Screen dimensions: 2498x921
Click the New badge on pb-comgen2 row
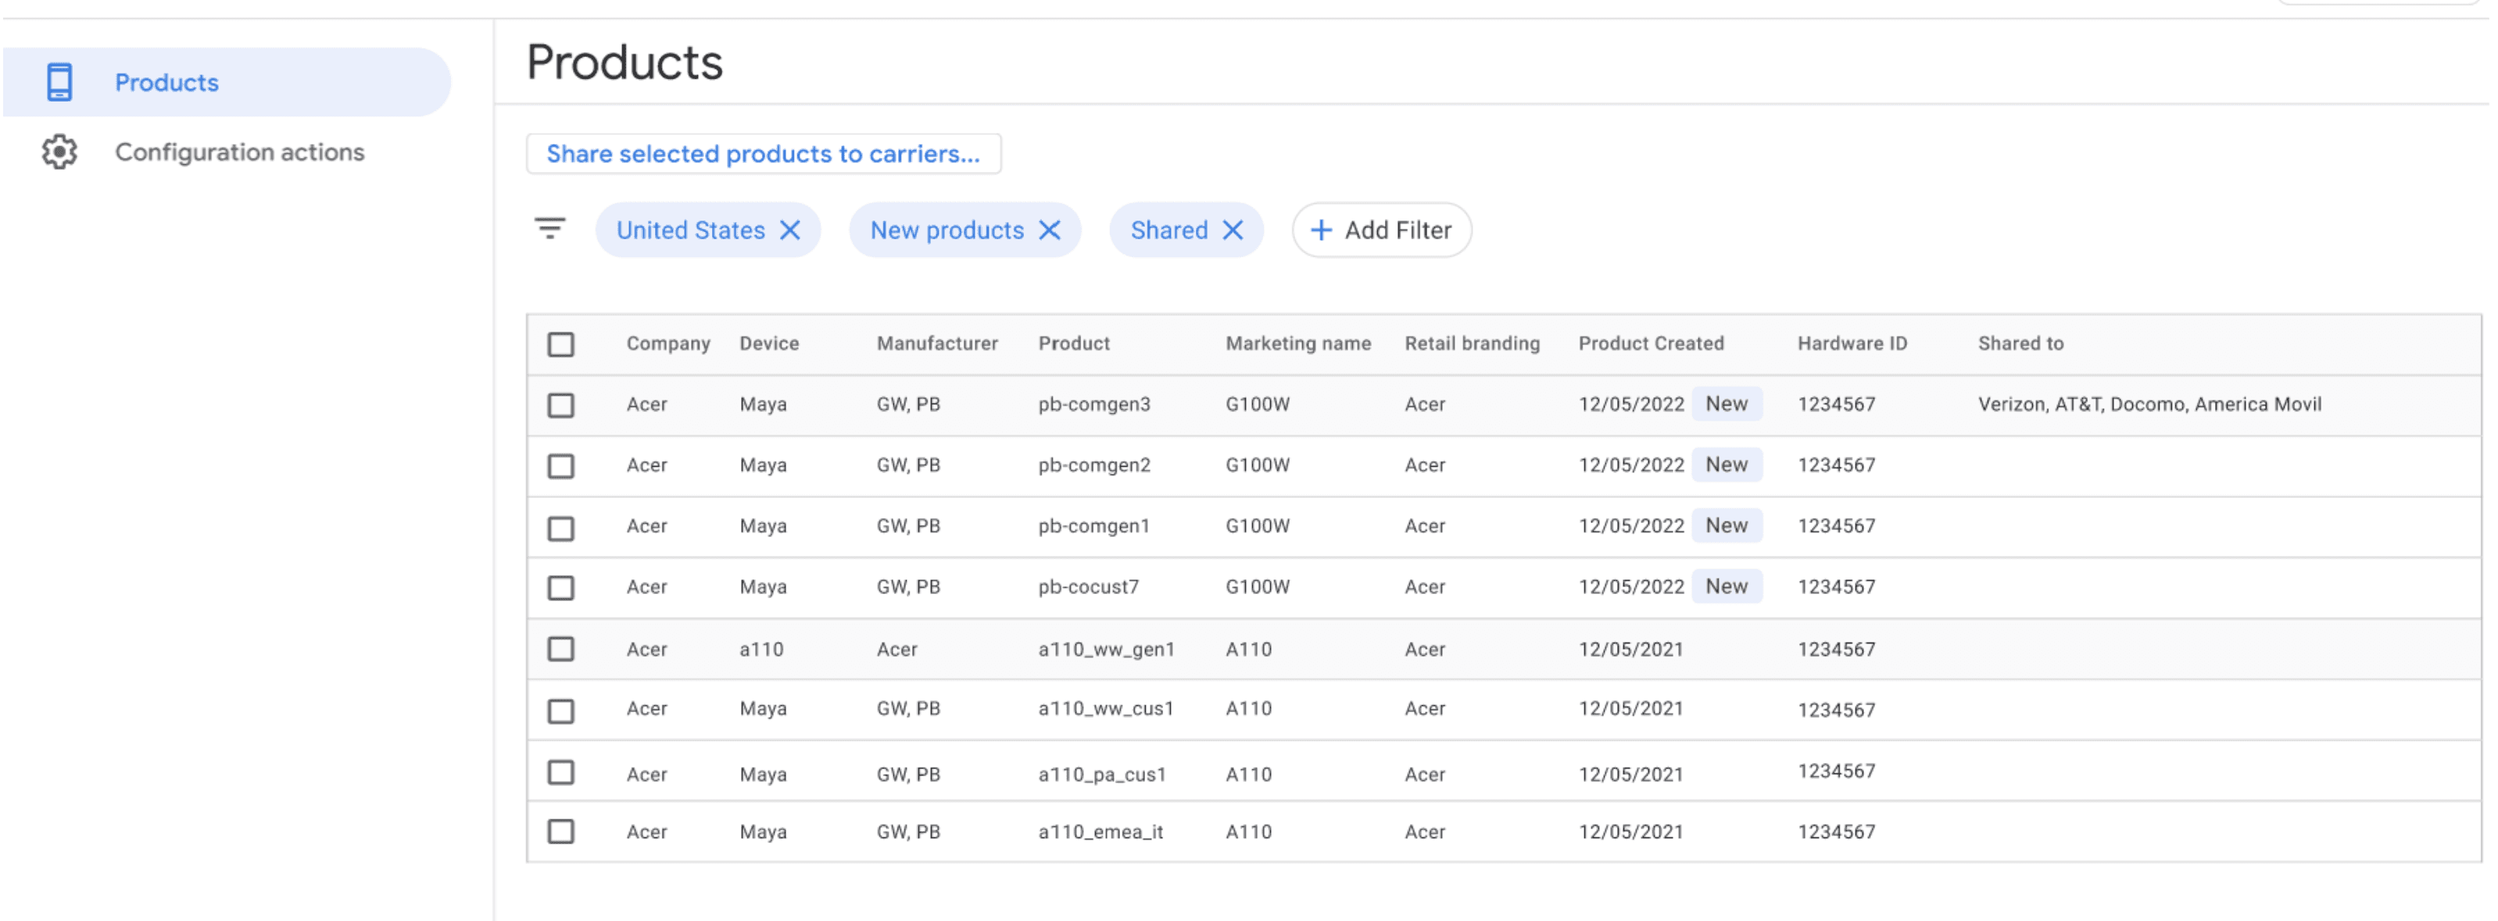point(1726,465)
